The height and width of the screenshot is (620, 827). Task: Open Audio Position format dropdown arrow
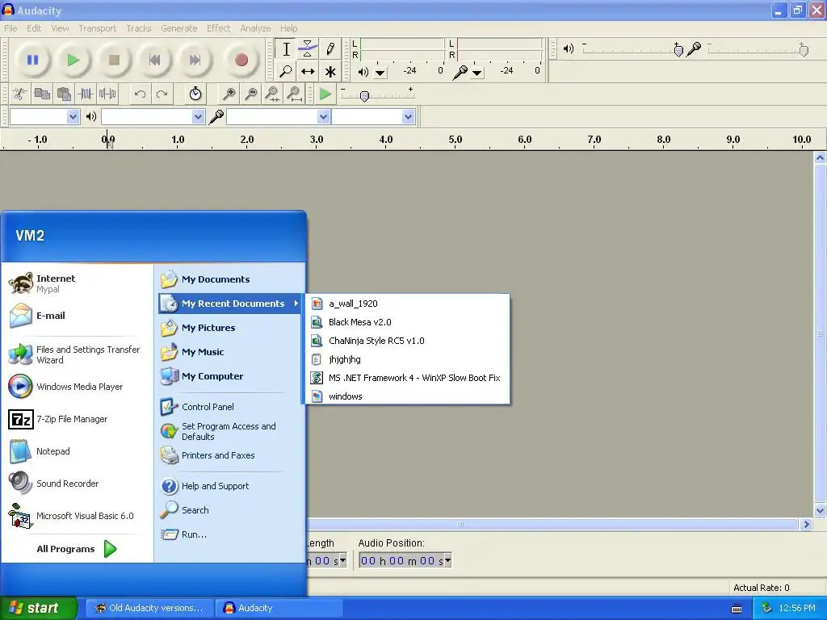pos(447,560)
